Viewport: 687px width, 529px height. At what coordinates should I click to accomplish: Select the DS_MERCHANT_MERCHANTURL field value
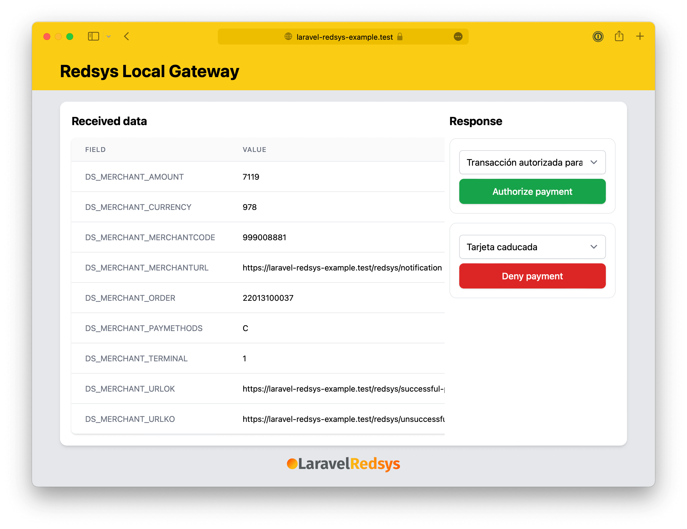342,267
